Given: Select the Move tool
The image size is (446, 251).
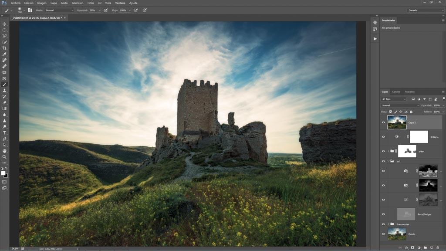Looking at the screenshot, I should pos(5,24).
